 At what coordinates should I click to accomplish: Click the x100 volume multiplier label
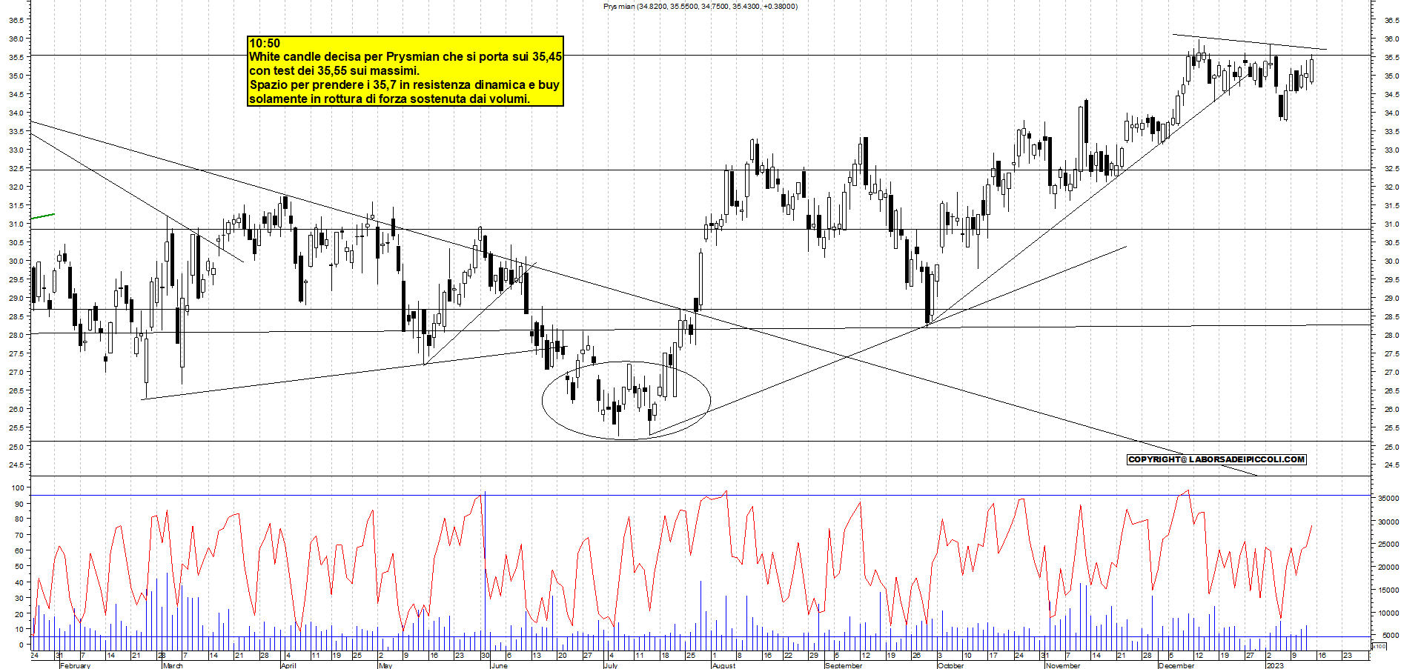click(1379, 646)
